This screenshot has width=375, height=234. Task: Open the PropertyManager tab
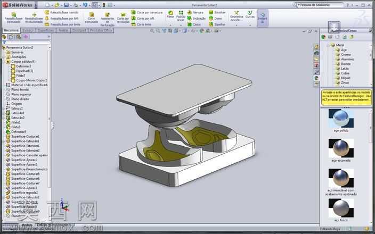pos(11,37)
